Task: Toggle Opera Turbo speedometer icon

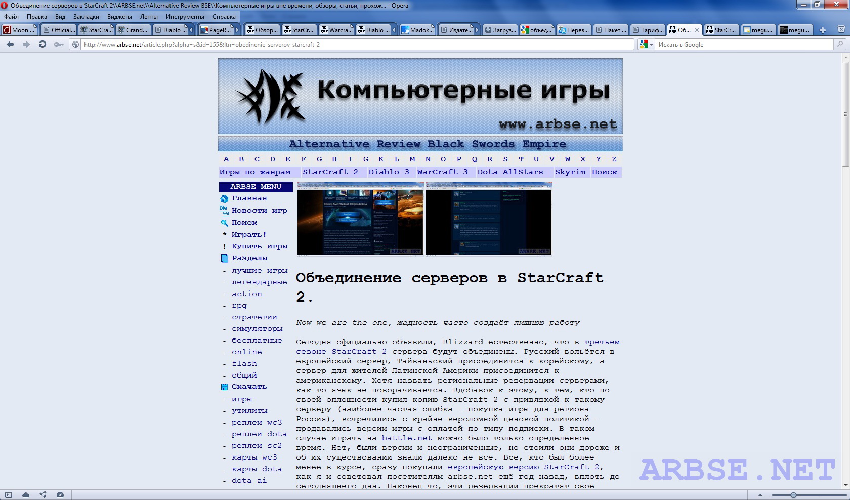Action: pyautogui.click(x=60, y=495)
